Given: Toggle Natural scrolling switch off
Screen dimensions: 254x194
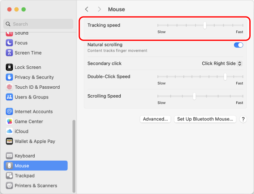Looking at the screenshot, I should click(238, 45).
